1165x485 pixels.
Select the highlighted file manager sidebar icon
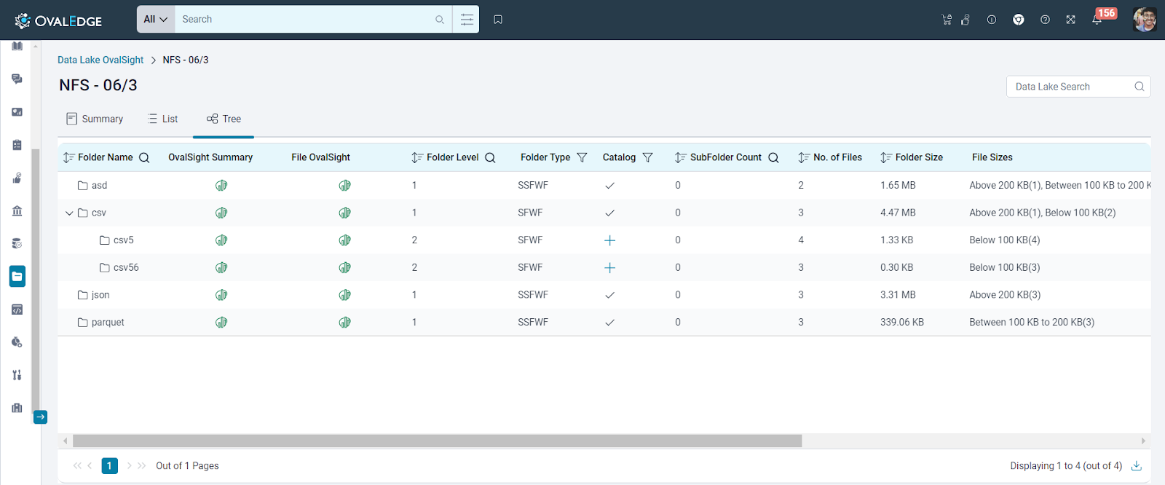17,276
